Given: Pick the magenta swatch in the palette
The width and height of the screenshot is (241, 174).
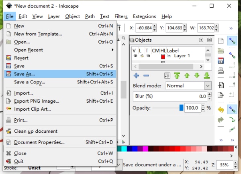Looking at the screenshot, I should click(x=145, y=149).
